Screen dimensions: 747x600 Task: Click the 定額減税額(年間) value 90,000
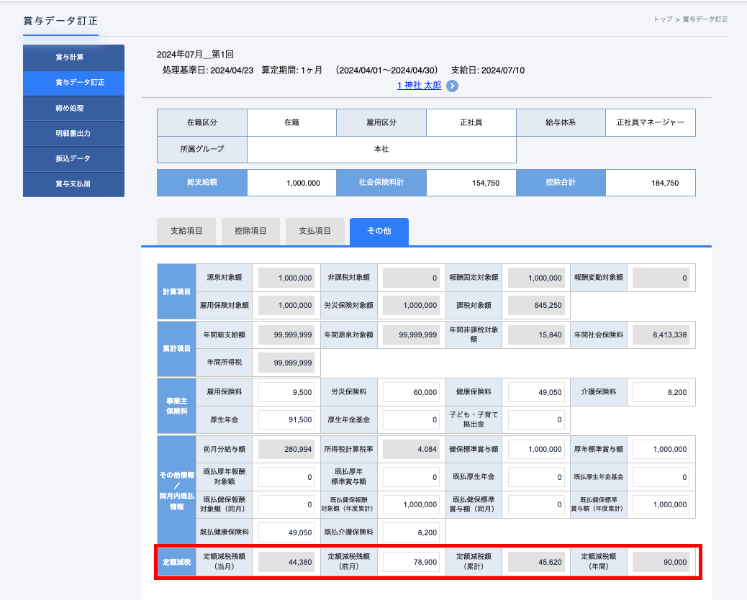(661, 562)
